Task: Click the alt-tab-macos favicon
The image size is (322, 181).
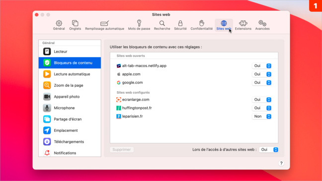Action: 119,66
